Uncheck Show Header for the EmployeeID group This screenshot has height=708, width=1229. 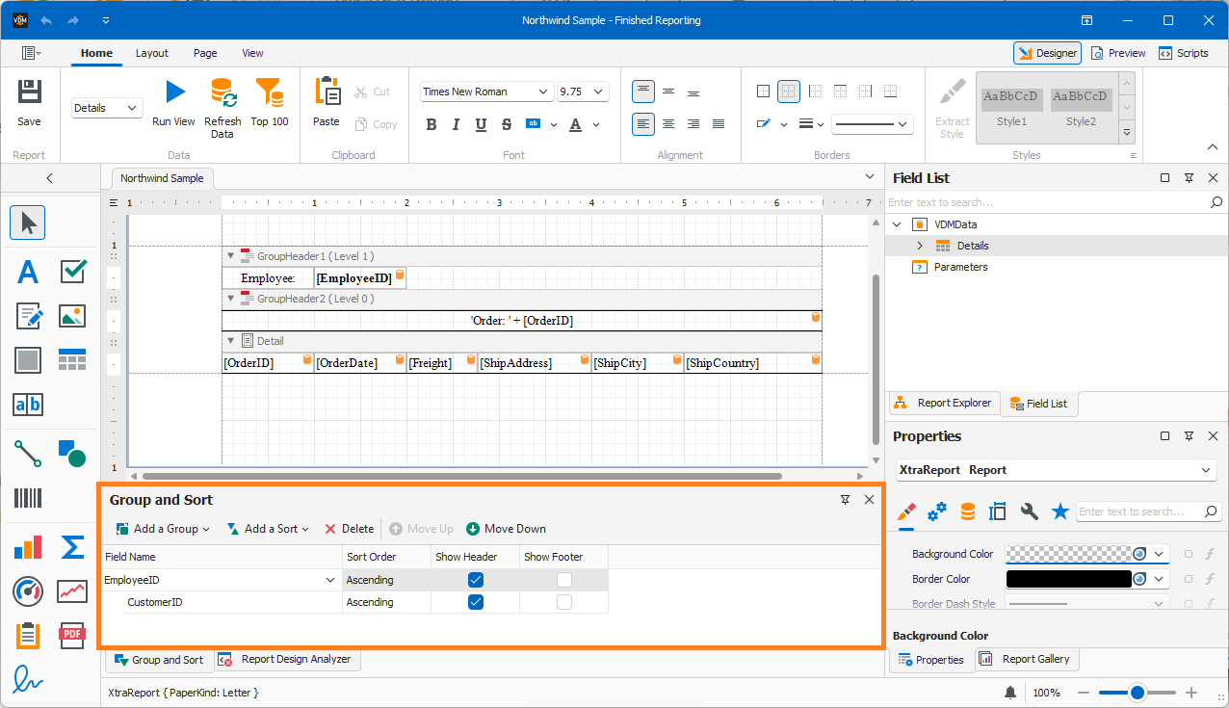coord(475,579)
